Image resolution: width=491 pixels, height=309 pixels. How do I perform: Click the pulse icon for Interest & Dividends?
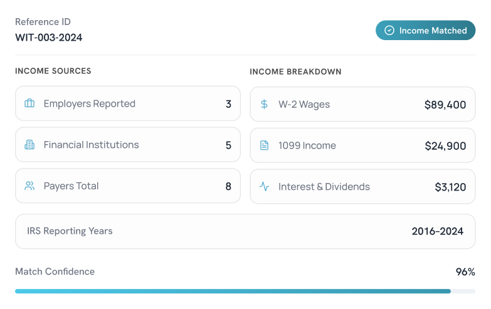click(265, 187)
